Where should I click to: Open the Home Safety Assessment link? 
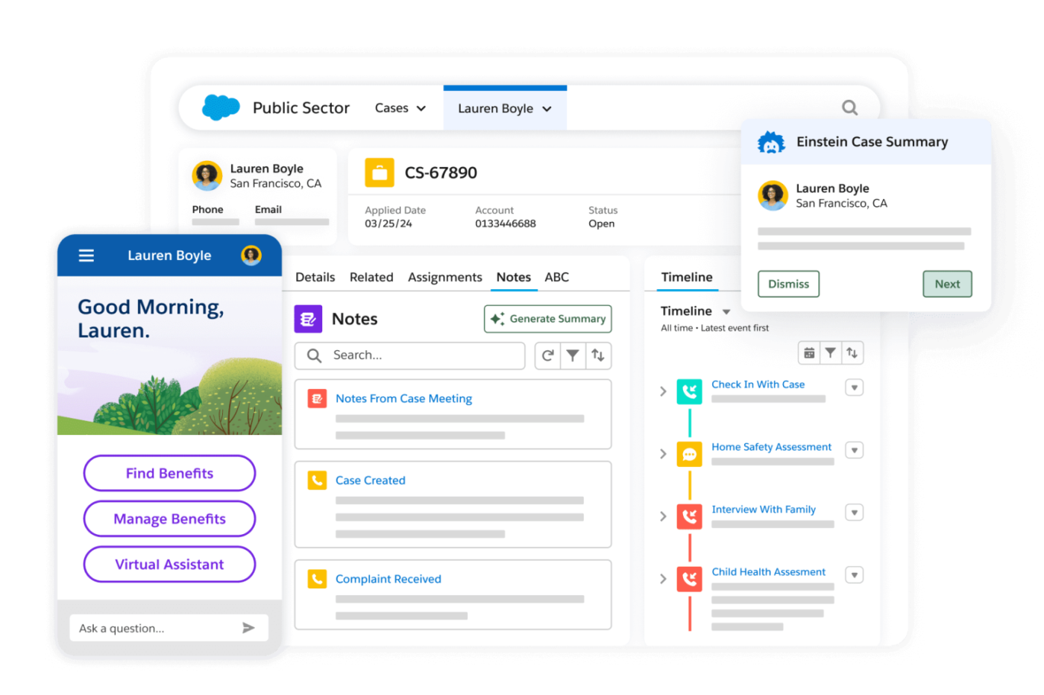772,447
